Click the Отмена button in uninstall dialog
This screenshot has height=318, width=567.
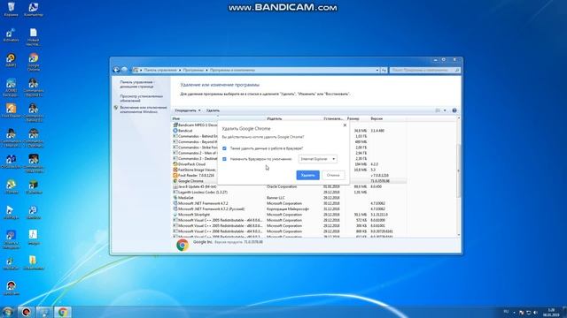click(x=333, y=175)
